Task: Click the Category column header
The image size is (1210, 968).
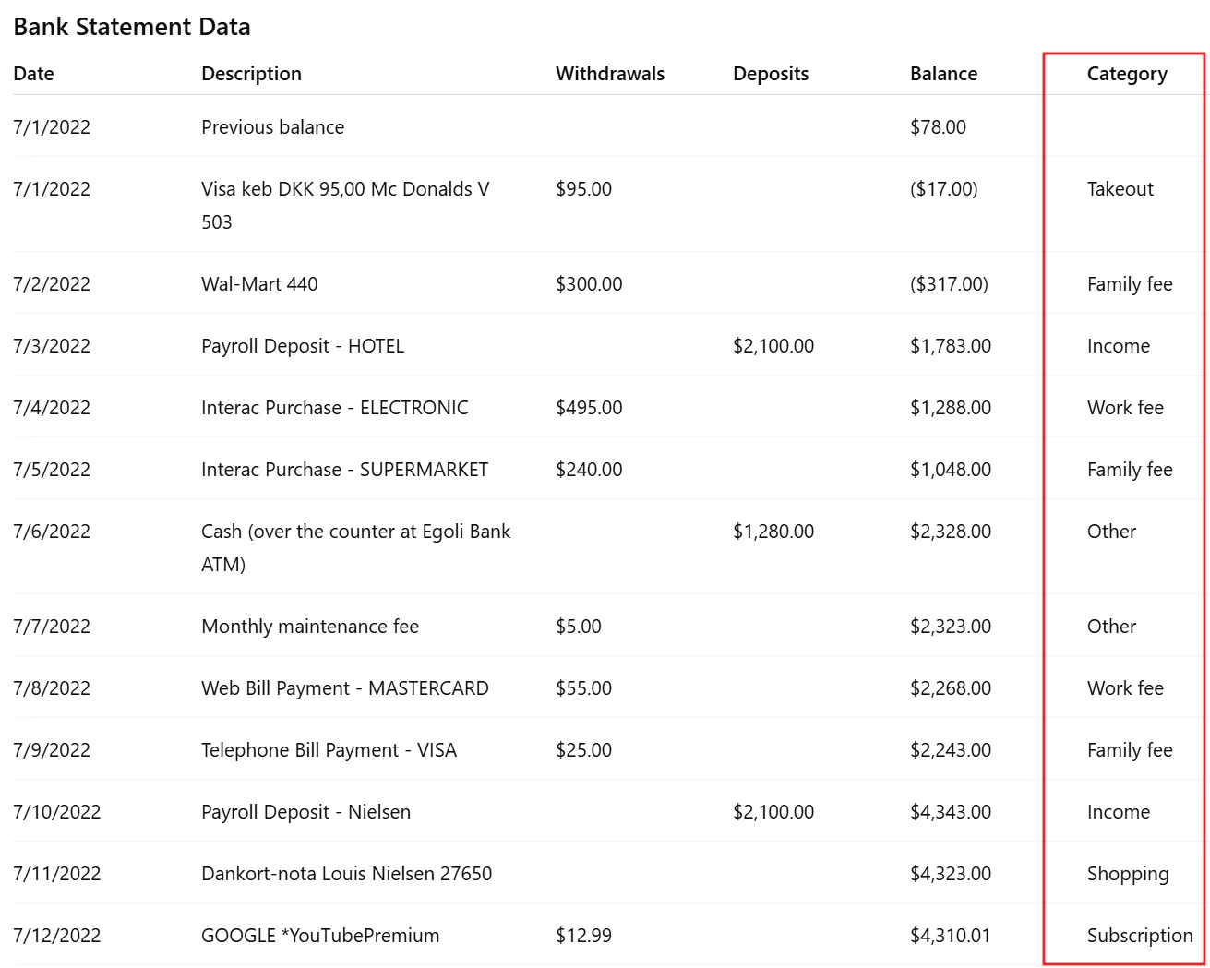Action: tap(1126, 74)
